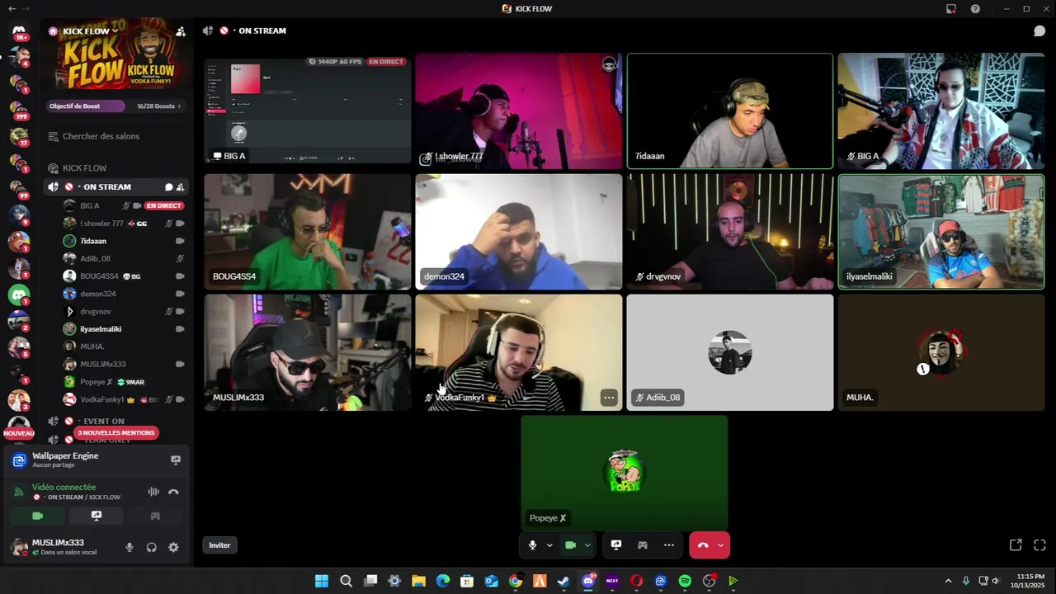Open Discord direct messages home icon
The image size is (1056, 594).
[x=19, y=31]
